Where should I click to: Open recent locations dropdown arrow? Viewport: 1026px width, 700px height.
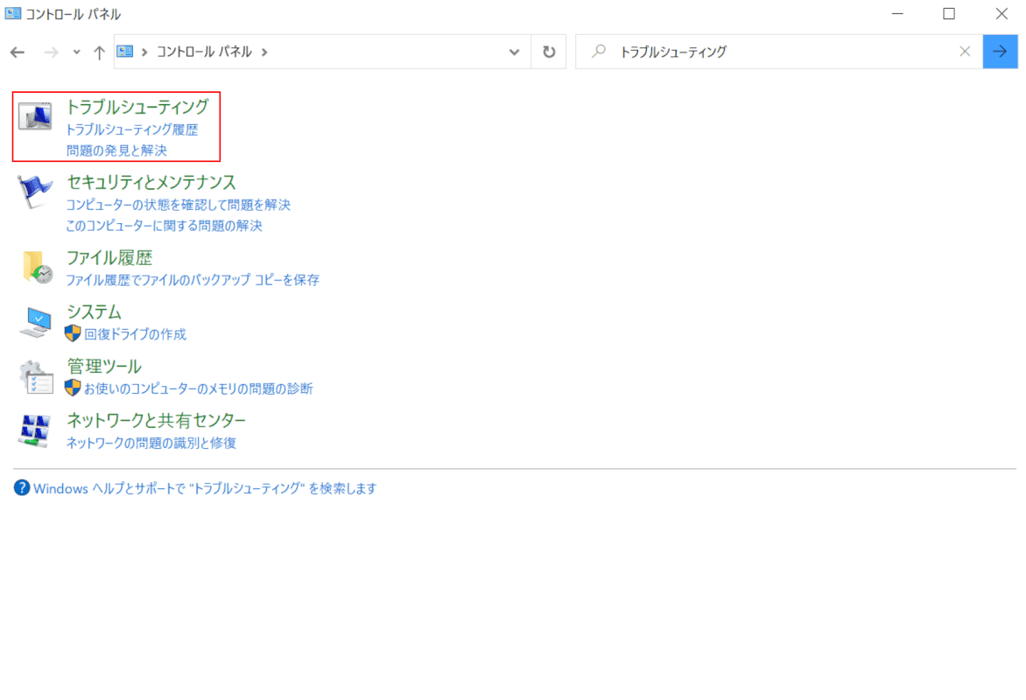[76, 52]
